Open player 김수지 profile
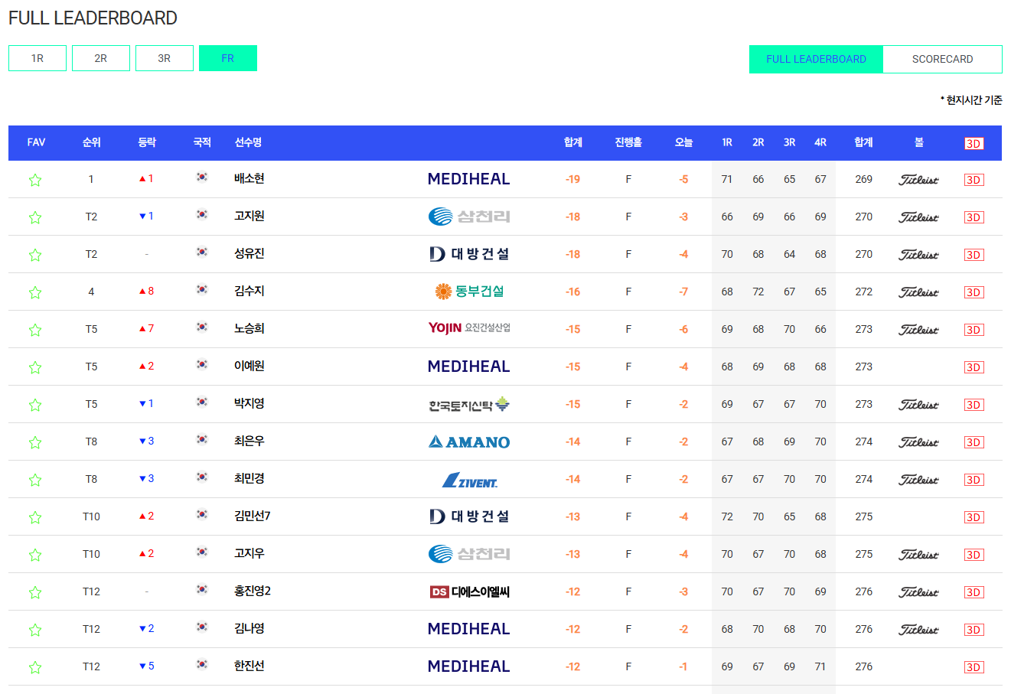Screen dimensions: 1011x694 point(249,291)
